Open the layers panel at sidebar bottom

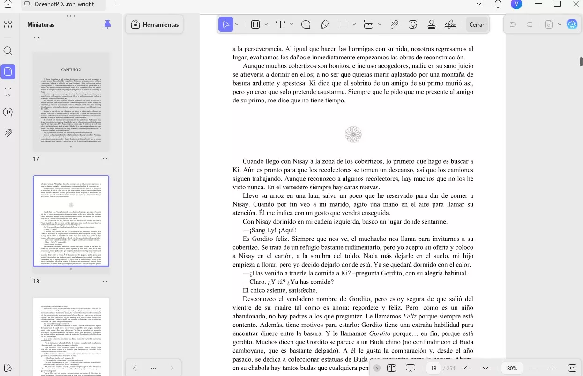8,368
